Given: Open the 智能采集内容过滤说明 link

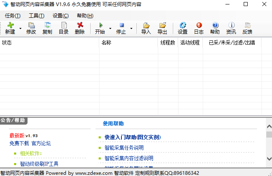Looking at the screenshot, I should pyautogui.click(x=129, y=158).
